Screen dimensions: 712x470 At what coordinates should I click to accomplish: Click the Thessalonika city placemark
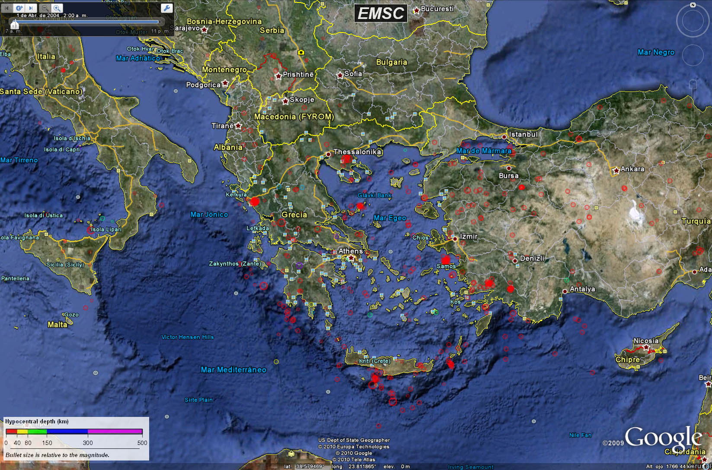coord(329,154)
